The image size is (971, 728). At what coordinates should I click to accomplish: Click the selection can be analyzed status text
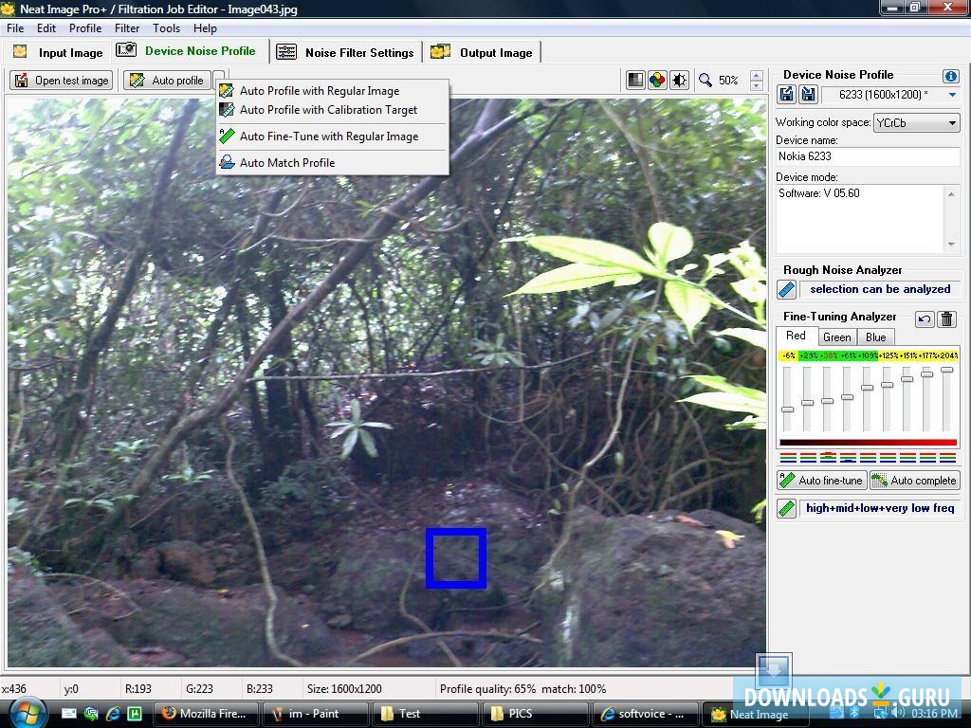[880, 289]
